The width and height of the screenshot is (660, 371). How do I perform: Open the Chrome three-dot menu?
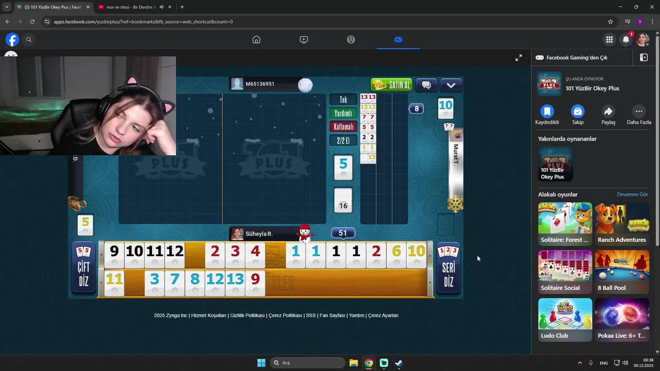coord(653,22)
